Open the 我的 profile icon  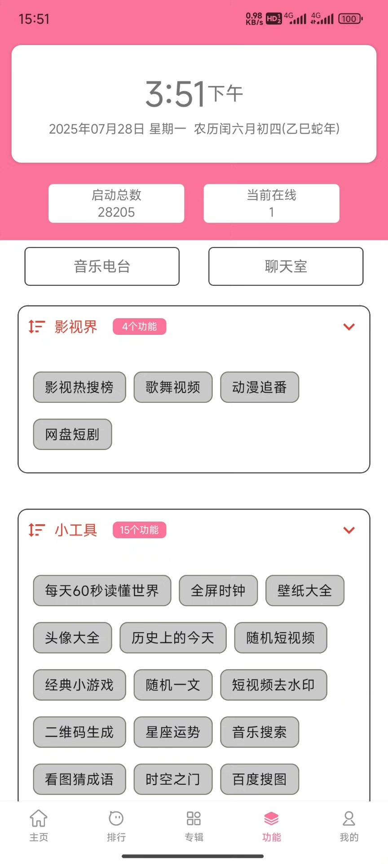click(349, 819)
